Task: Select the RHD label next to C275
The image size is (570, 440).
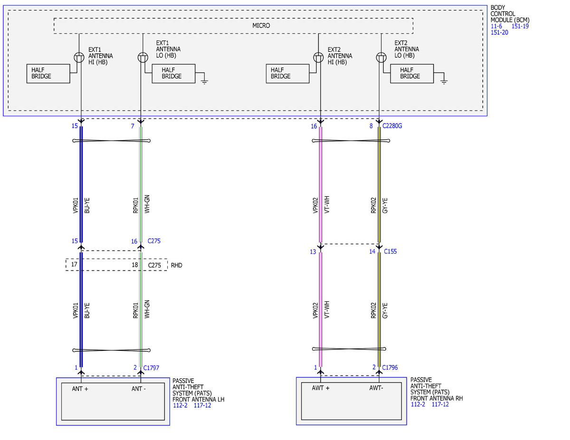Action: [x=177, y=265]
